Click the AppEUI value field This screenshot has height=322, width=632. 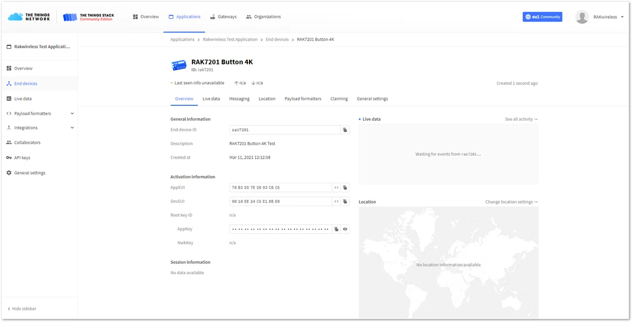(x=280, y=188)
